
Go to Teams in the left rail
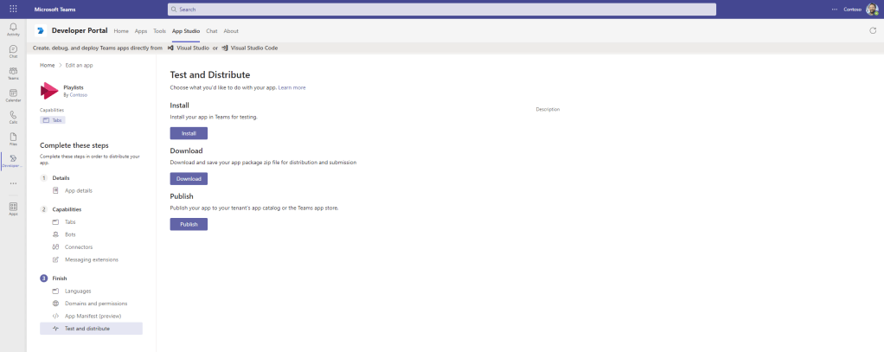[13, 73]
